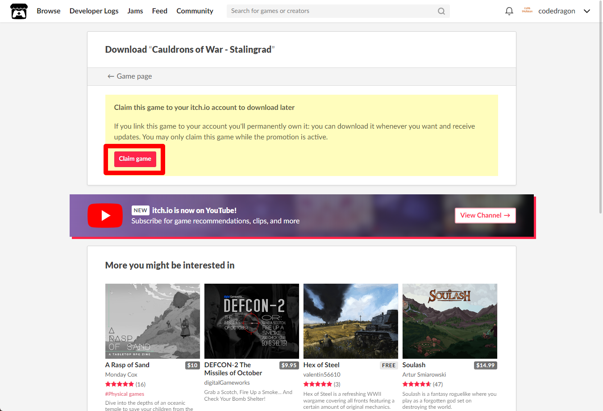Click DEFCON-2 The Missiles of October title

[x=233, y=369]
